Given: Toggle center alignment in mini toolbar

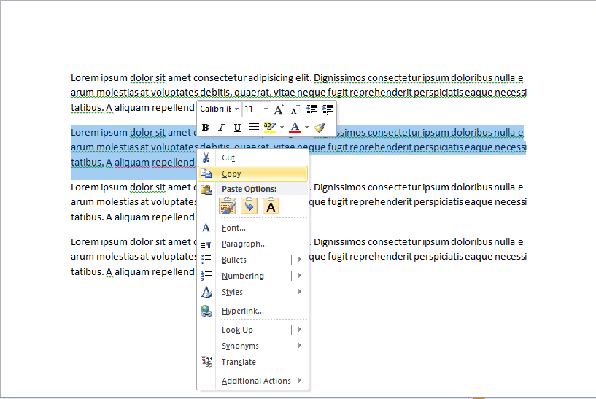Looking at the screenshot, I should tap(254, 128).
